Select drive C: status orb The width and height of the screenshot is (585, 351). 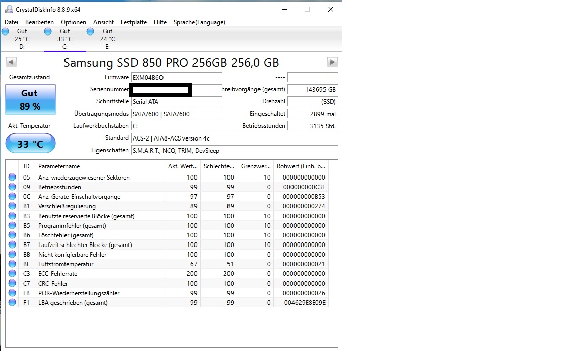tap(48, 31)
